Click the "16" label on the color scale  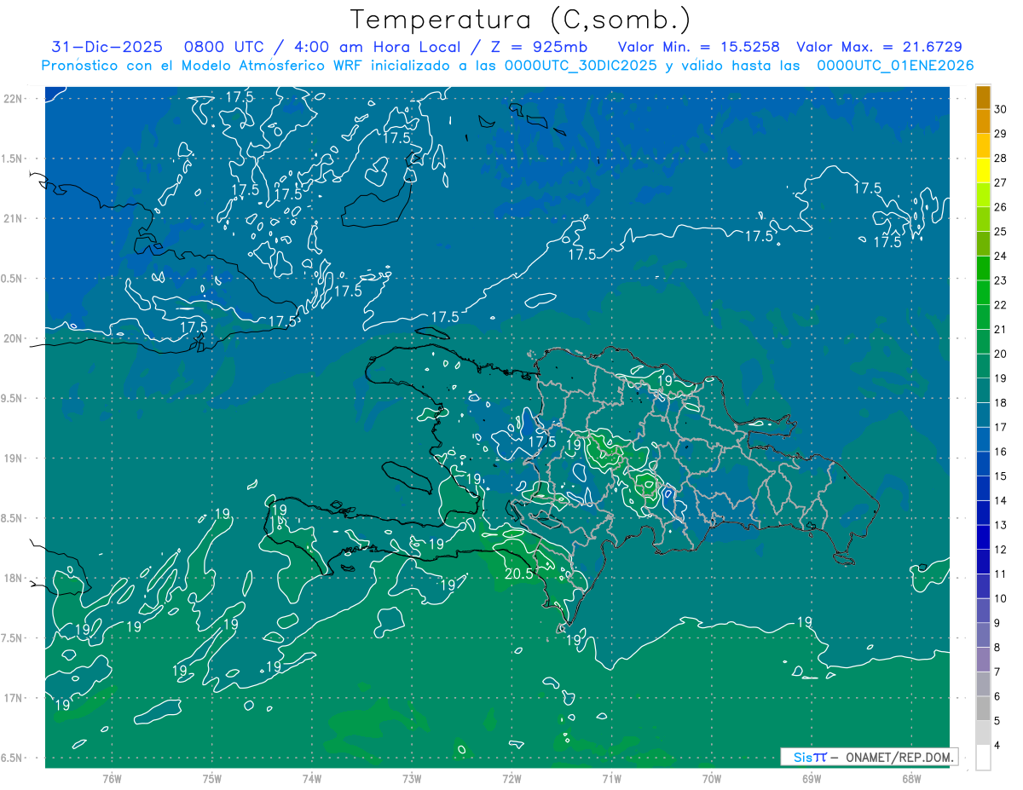[1000, 452]
